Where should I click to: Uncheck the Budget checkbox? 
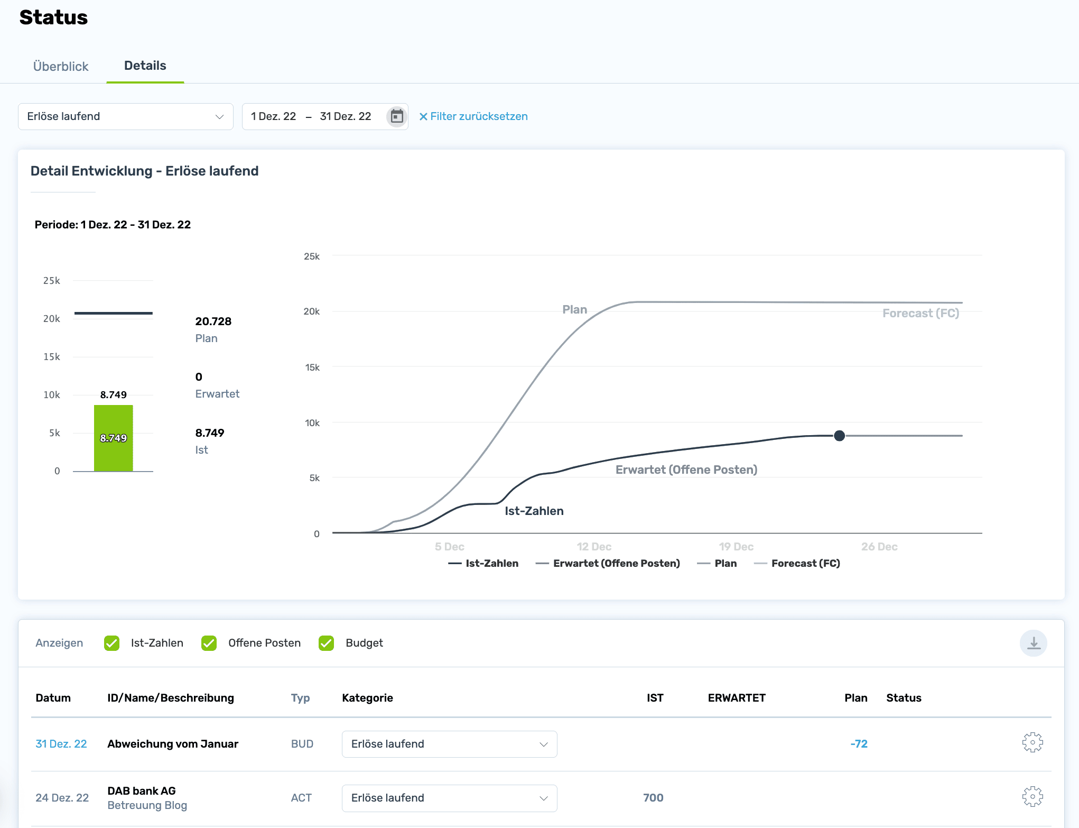(x=327, y=643)
